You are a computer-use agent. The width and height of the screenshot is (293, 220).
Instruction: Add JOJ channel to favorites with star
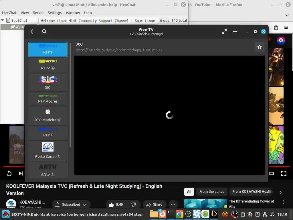pyautogui.click(x=259, y=47)
